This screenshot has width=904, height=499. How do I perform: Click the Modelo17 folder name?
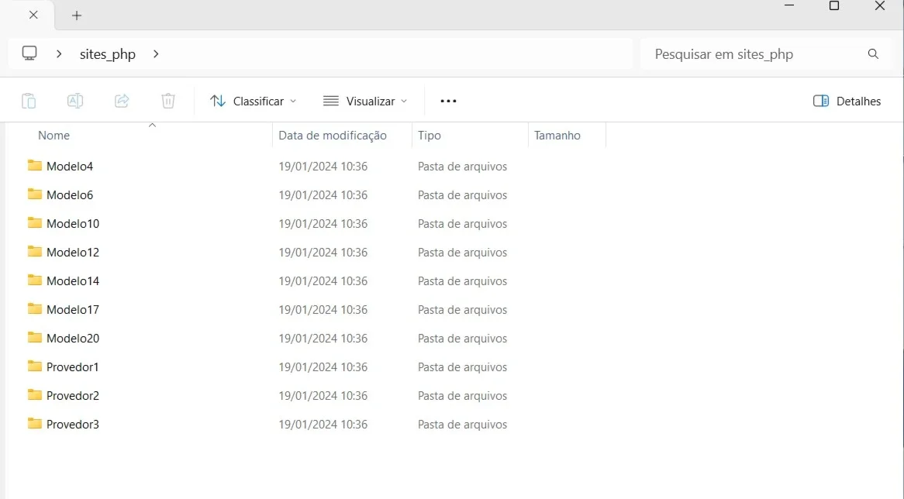point(73,310)
